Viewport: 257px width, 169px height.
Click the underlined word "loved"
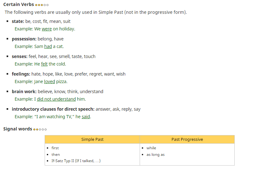[49, 82]
